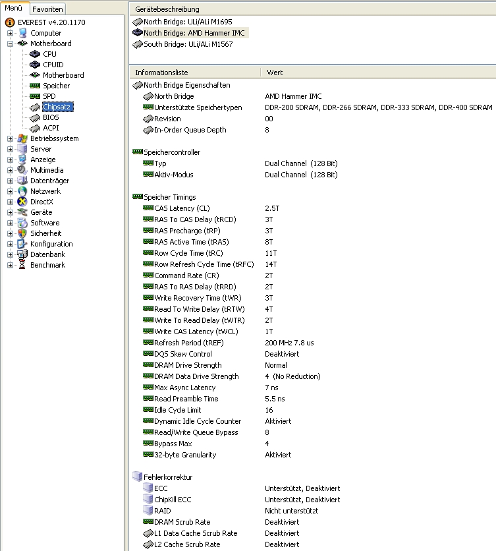Click the CPU chip icon in tree
This screenshot has width=496, height=551.
tap(35, 54)
